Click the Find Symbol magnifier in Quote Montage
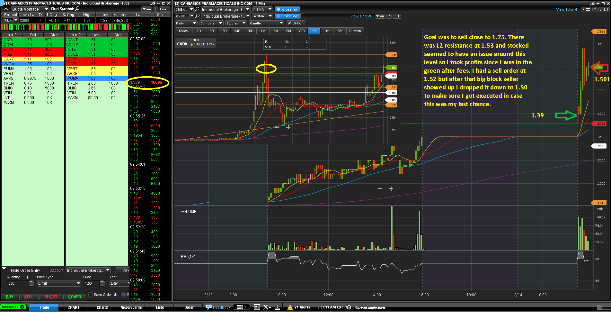Viewport: 611px width, 312px height. (77, 9)
